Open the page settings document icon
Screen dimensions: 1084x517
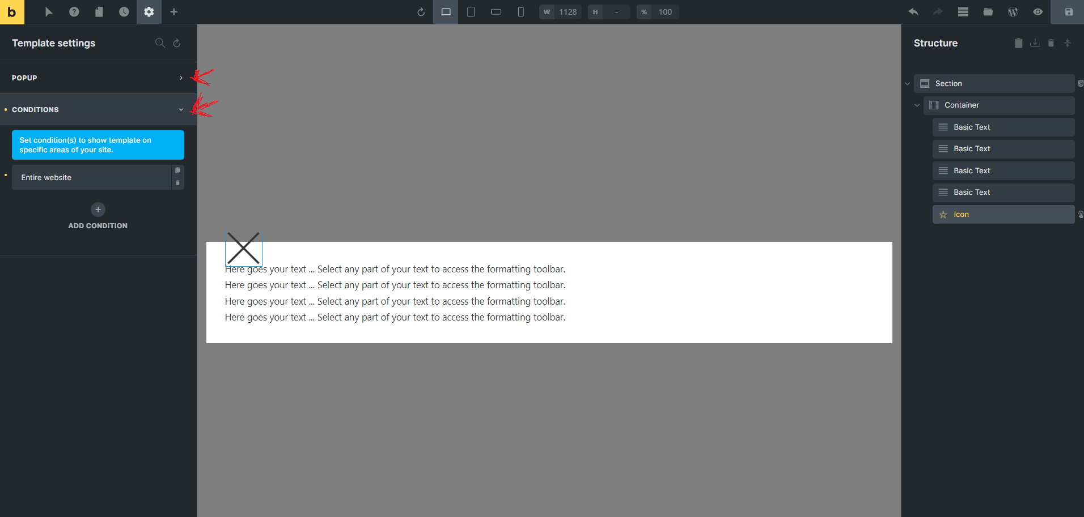click(x=99, y=12)
